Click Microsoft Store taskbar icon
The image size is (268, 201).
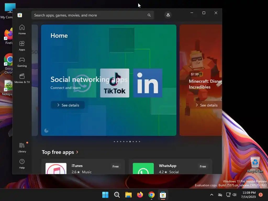click(x=163, y=195)
